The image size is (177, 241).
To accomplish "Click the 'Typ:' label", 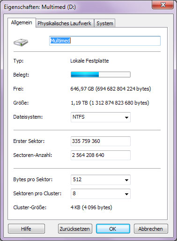I will point(18,61).
